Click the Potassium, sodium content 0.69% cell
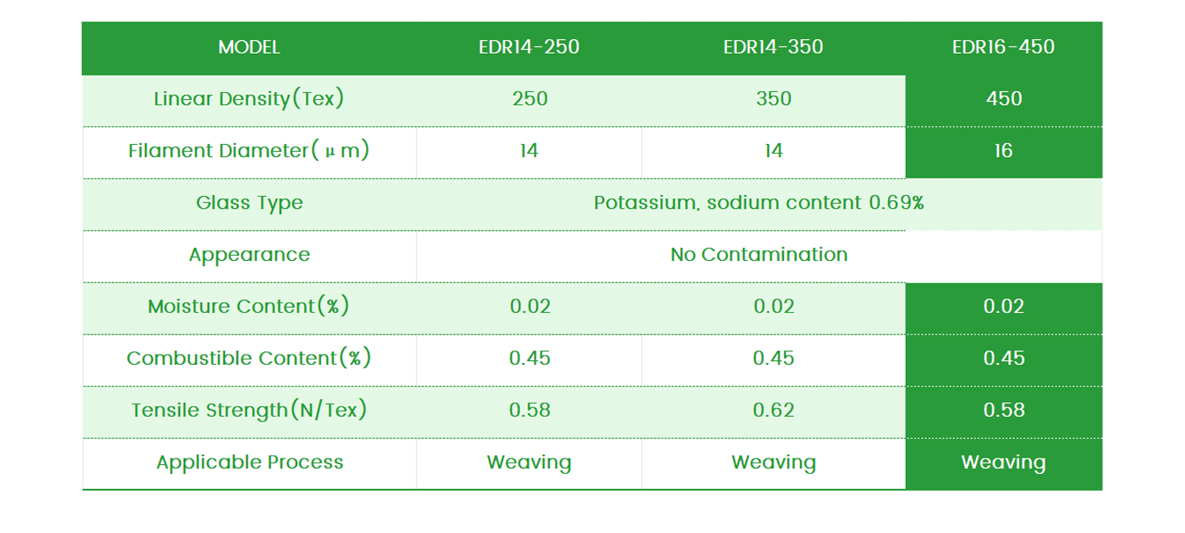Image resolution: width=1185 pixels, height=533 pixels. (759, 202)
